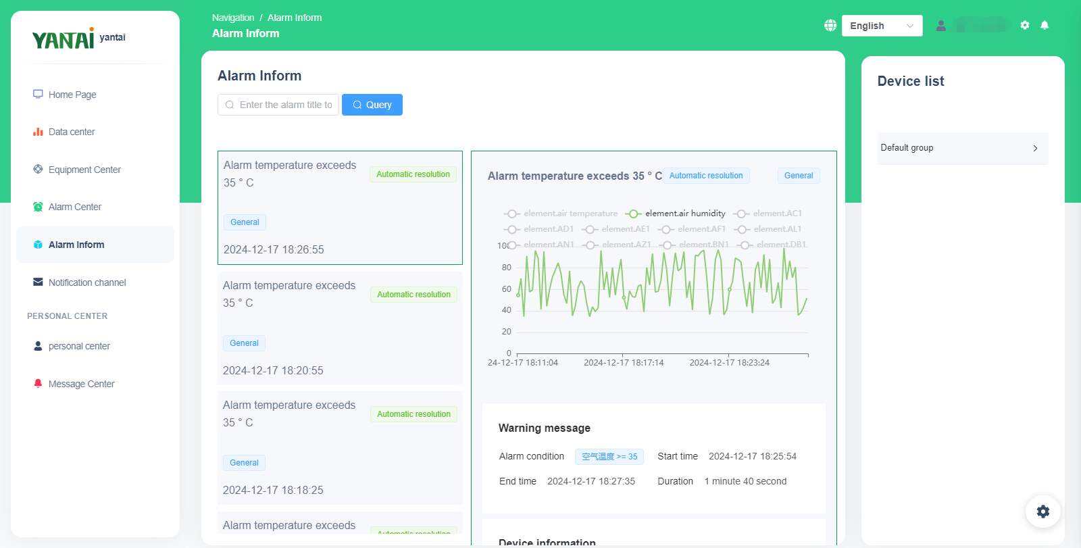The image size is (1081, 548).
Task: Click the 'Alarm condition' label
Action: (532, 456)
